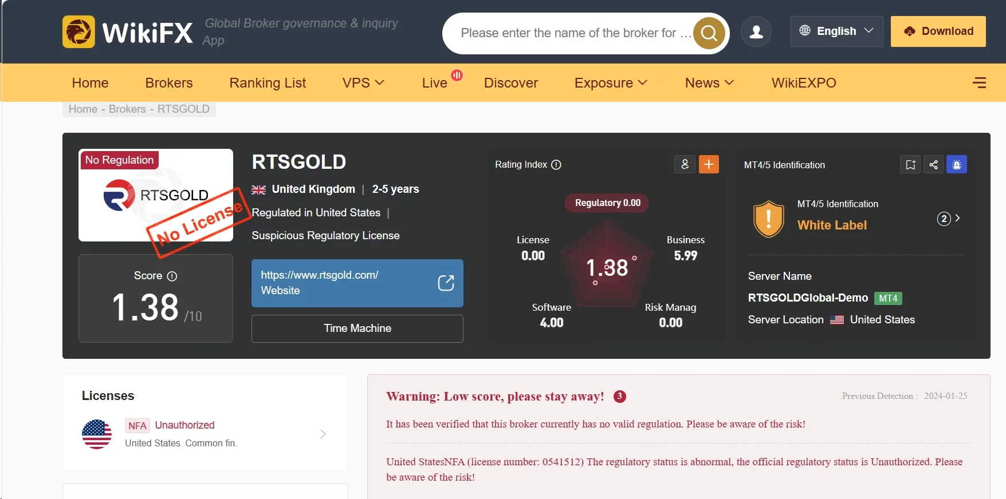Click the Business 5.99 rating
The image size is (1006, 499).
(686, 248)
